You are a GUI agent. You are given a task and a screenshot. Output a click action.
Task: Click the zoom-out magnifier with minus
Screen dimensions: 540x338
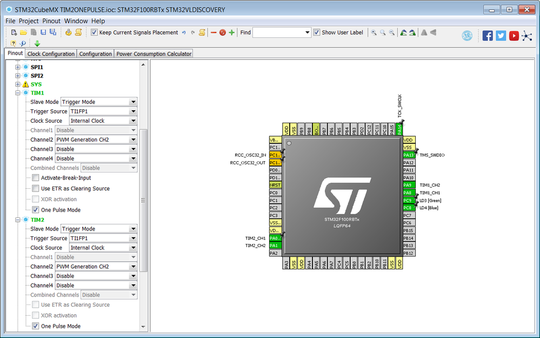pyautogui.click(x=391, y=33)
